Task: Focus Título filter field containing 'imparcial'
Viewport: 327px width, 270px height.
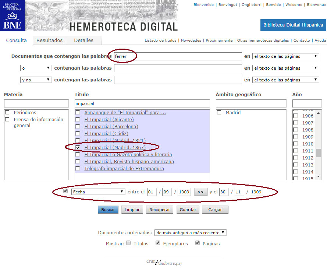Action: point(142,104)
